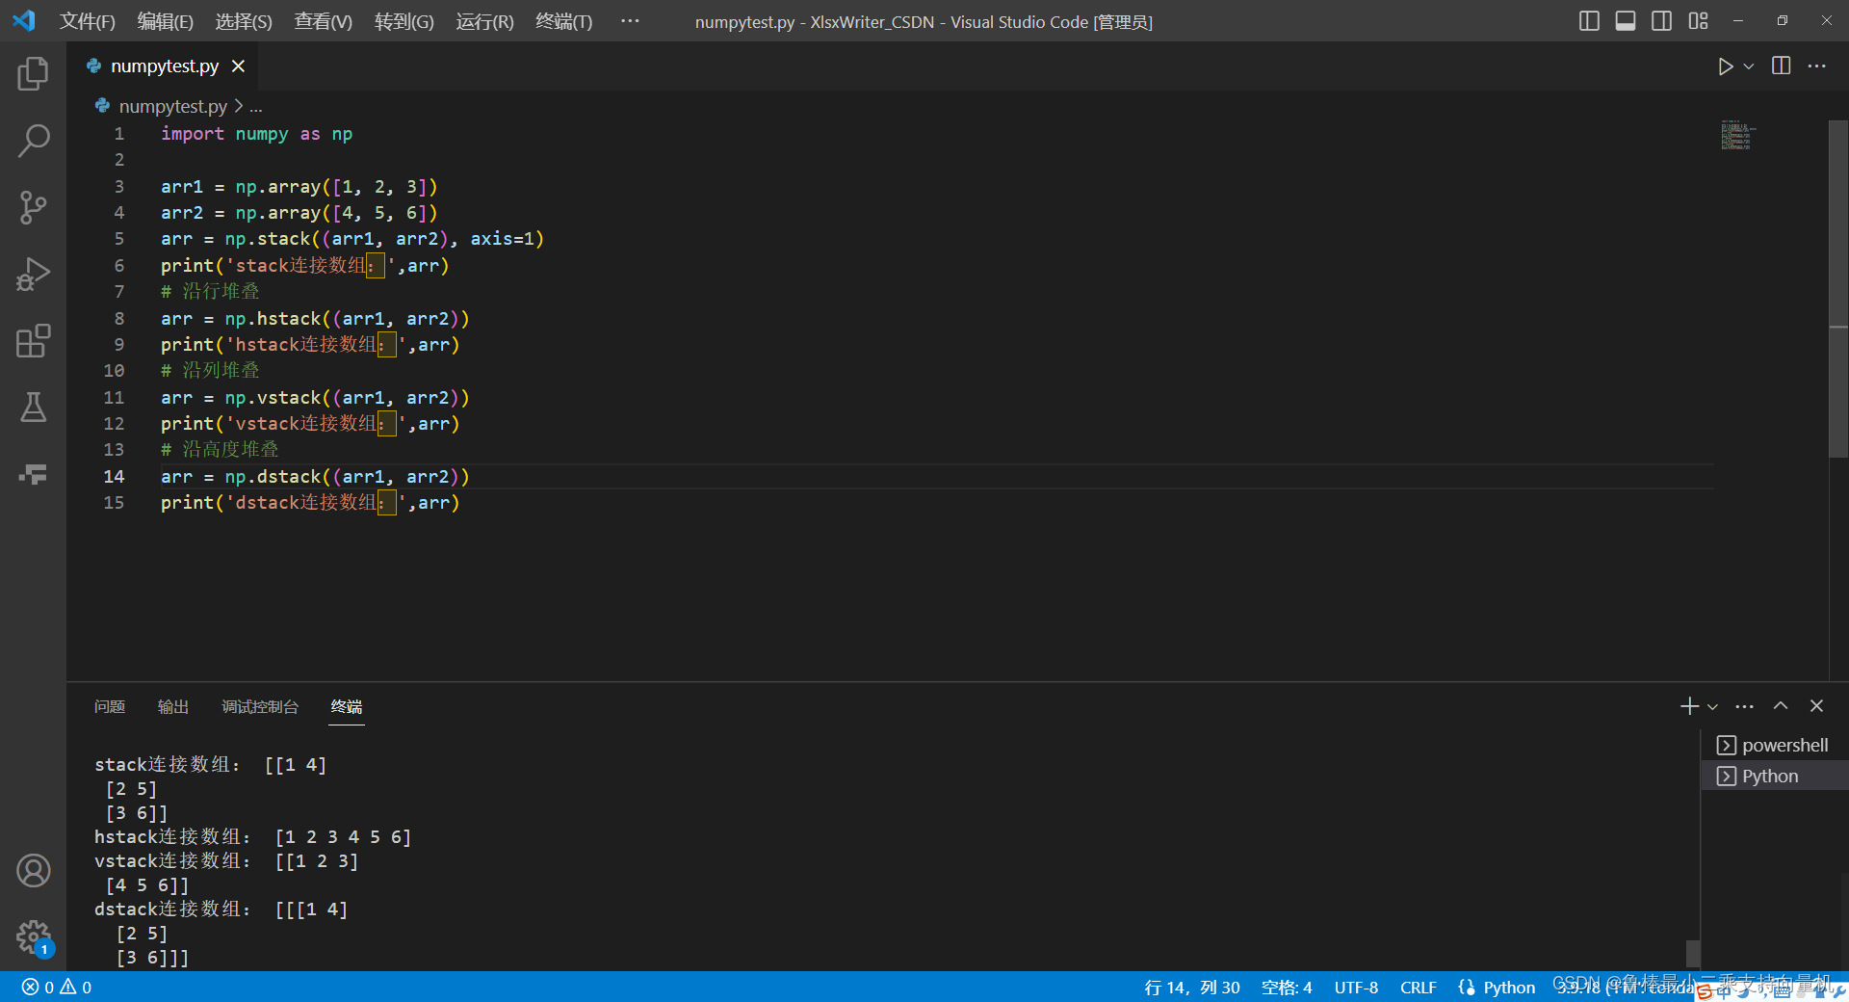
Task: Open the 编辑(E) menu
Action: [x=166, y=21]
